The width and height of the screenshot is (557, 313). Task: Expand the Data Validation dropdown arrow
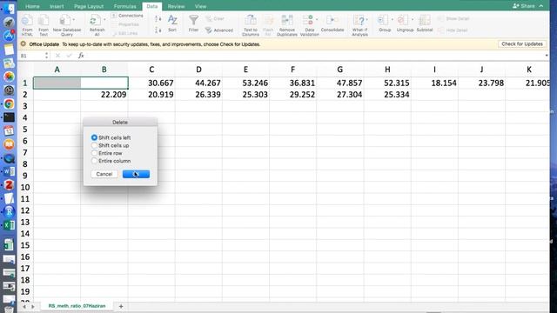click(x=317, y=20)
